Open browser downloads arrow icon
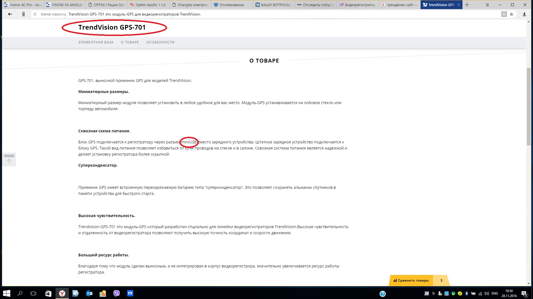The width and height of the screenshot is (533, 299). pos(524,14)
